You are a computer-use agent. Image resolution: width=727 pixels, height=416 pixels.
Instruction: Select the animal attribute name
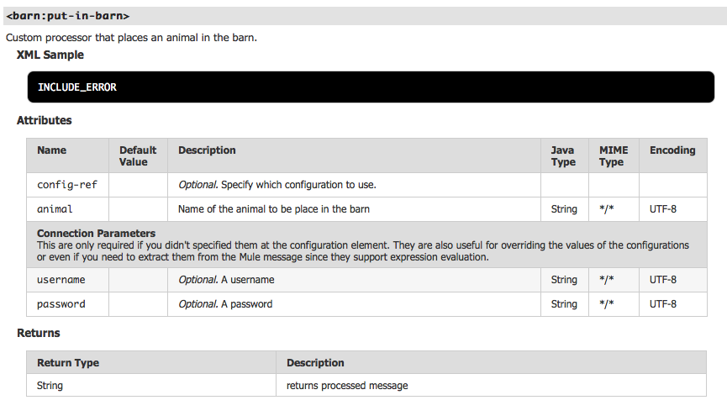pos(55,209)
